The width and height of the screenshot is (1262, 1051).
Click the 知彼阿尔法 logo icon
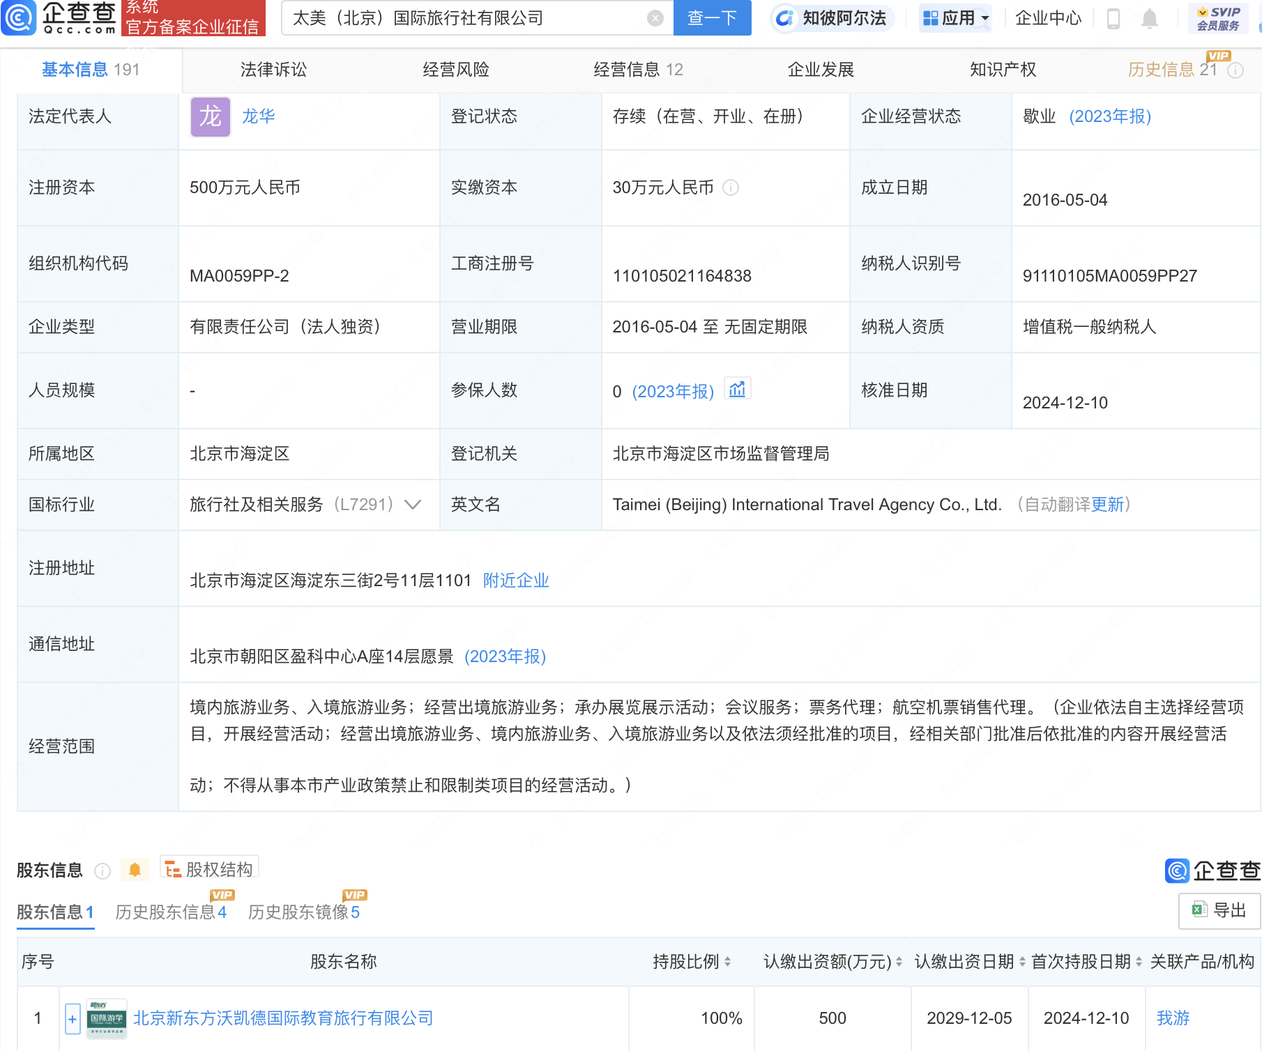tap(784, 18)
